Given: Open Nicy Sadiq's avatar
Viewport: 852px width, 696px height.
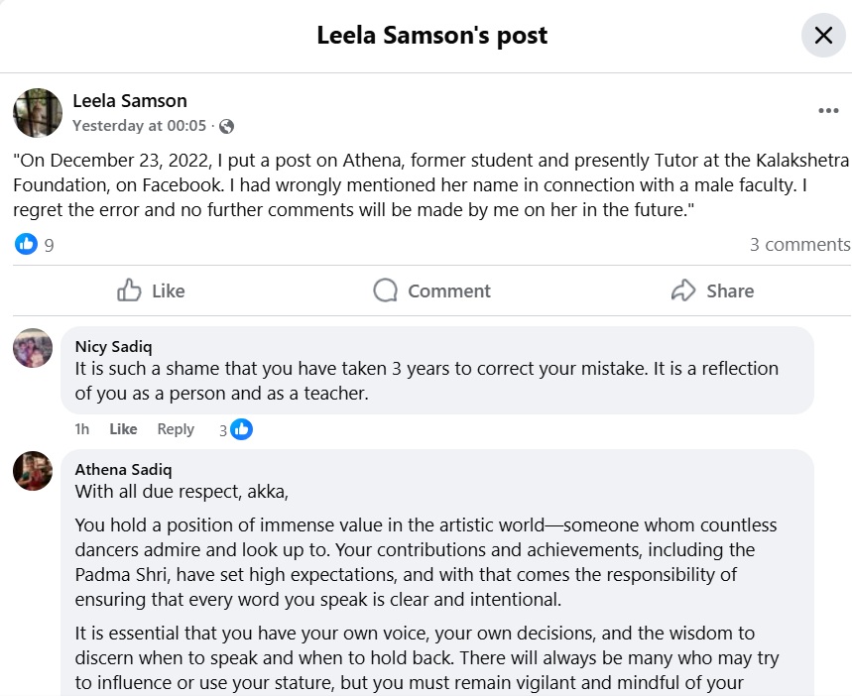Looking at the screenshot, I should (33, 348).
